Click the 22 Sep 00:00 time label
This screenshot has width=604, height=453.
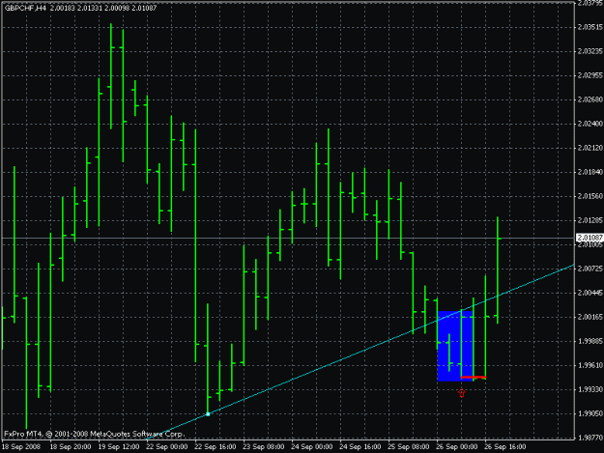(167, 447)
